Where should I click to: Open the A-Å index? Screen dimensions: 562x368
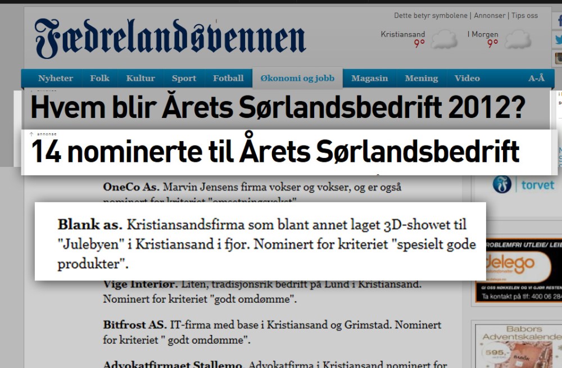click(536, 78)
